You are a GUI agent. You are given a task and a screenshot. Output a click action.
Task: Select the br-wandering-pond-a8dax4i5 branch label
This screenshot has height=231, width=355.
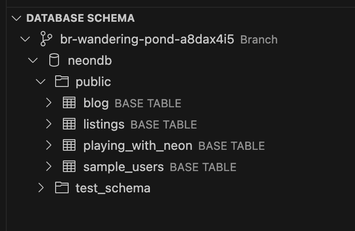[147, 39]
